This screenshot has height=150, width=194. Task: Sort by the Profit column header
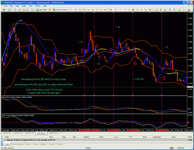190,137
